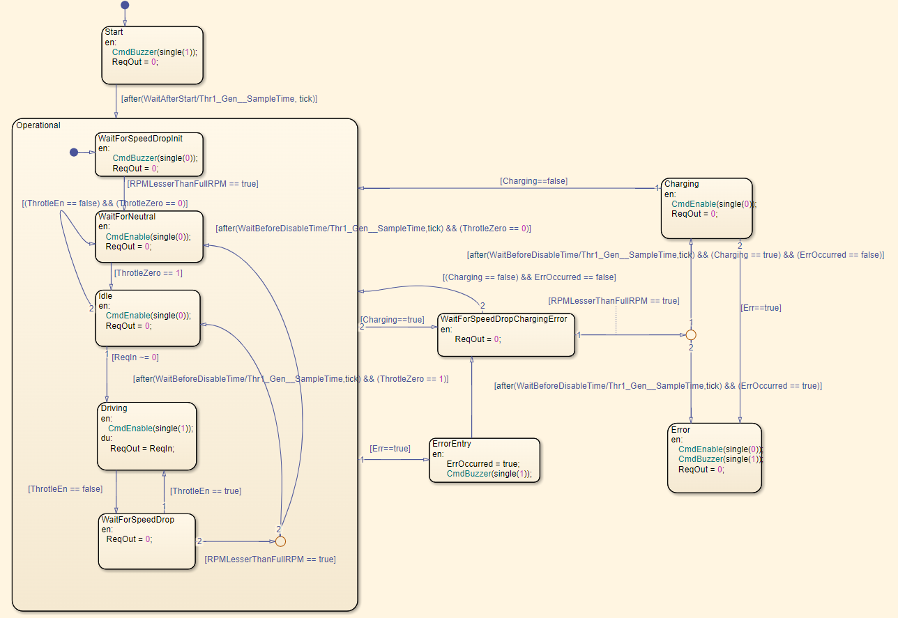Image resolution: width=898 pixels, height=618 pixels.
Task: Select the ErrorEntry state box
Action: pyautogui.click(x=485, y=460)
